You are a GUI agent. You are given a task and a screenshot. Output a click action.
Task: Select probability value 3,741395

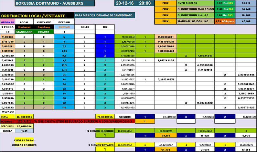click(x=7, y=70)
